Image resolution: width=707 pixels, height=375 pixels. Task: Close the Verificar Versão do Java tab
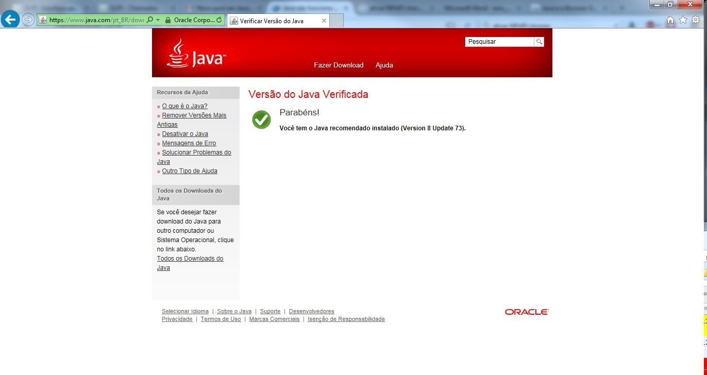324,21
